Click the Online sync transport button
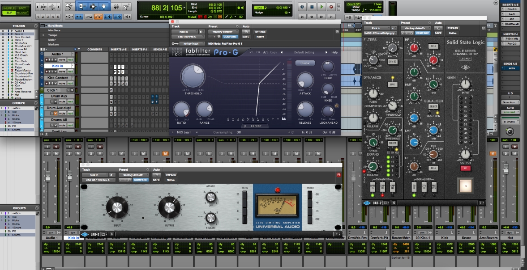Image resolution: width=527 pixels, height=270 pixels. [302, 6]
